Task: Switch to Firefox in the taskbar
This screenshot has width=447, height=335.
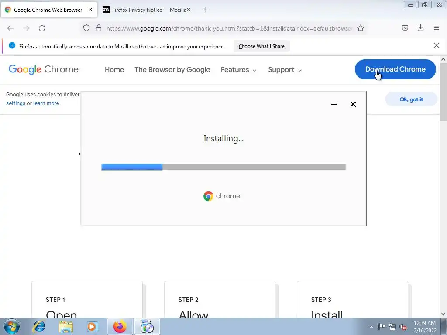Action: [x=120, y=326]
